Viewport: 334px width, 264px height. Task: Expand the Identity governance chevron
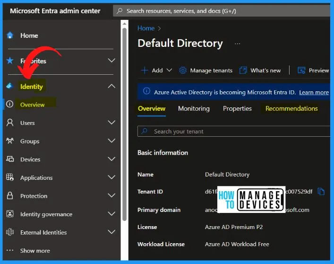(111, 214)
